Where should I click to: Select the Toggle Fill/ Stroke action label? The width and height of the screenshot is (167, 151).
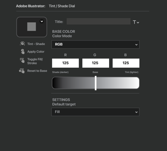pos(35,61)
